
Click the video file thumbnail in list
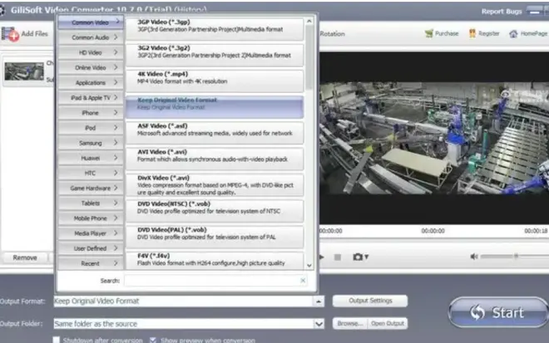pos(23,72)
